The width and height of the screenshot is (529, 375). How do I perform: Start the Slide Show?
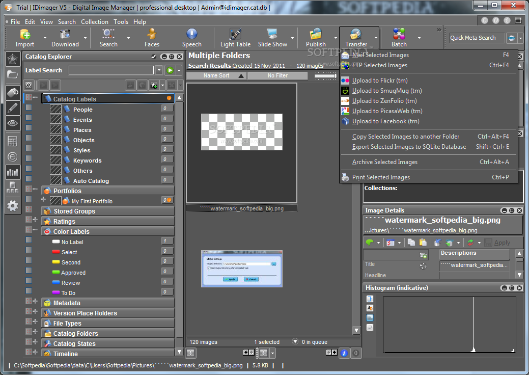[x=272, y=38]
